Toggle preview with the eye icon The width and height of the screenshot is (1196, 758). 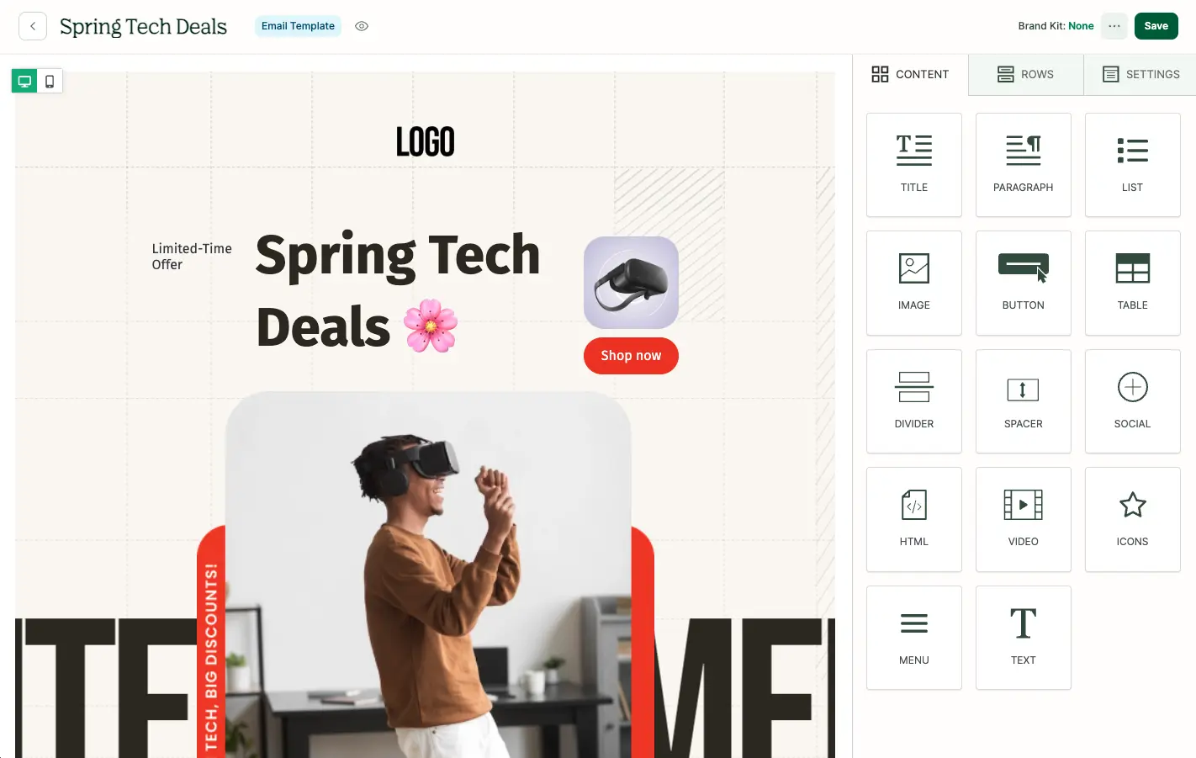[x=362, y=26]
